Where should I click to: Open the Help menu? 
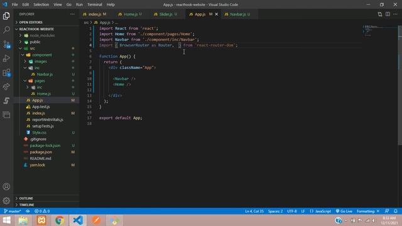(111, 4)
